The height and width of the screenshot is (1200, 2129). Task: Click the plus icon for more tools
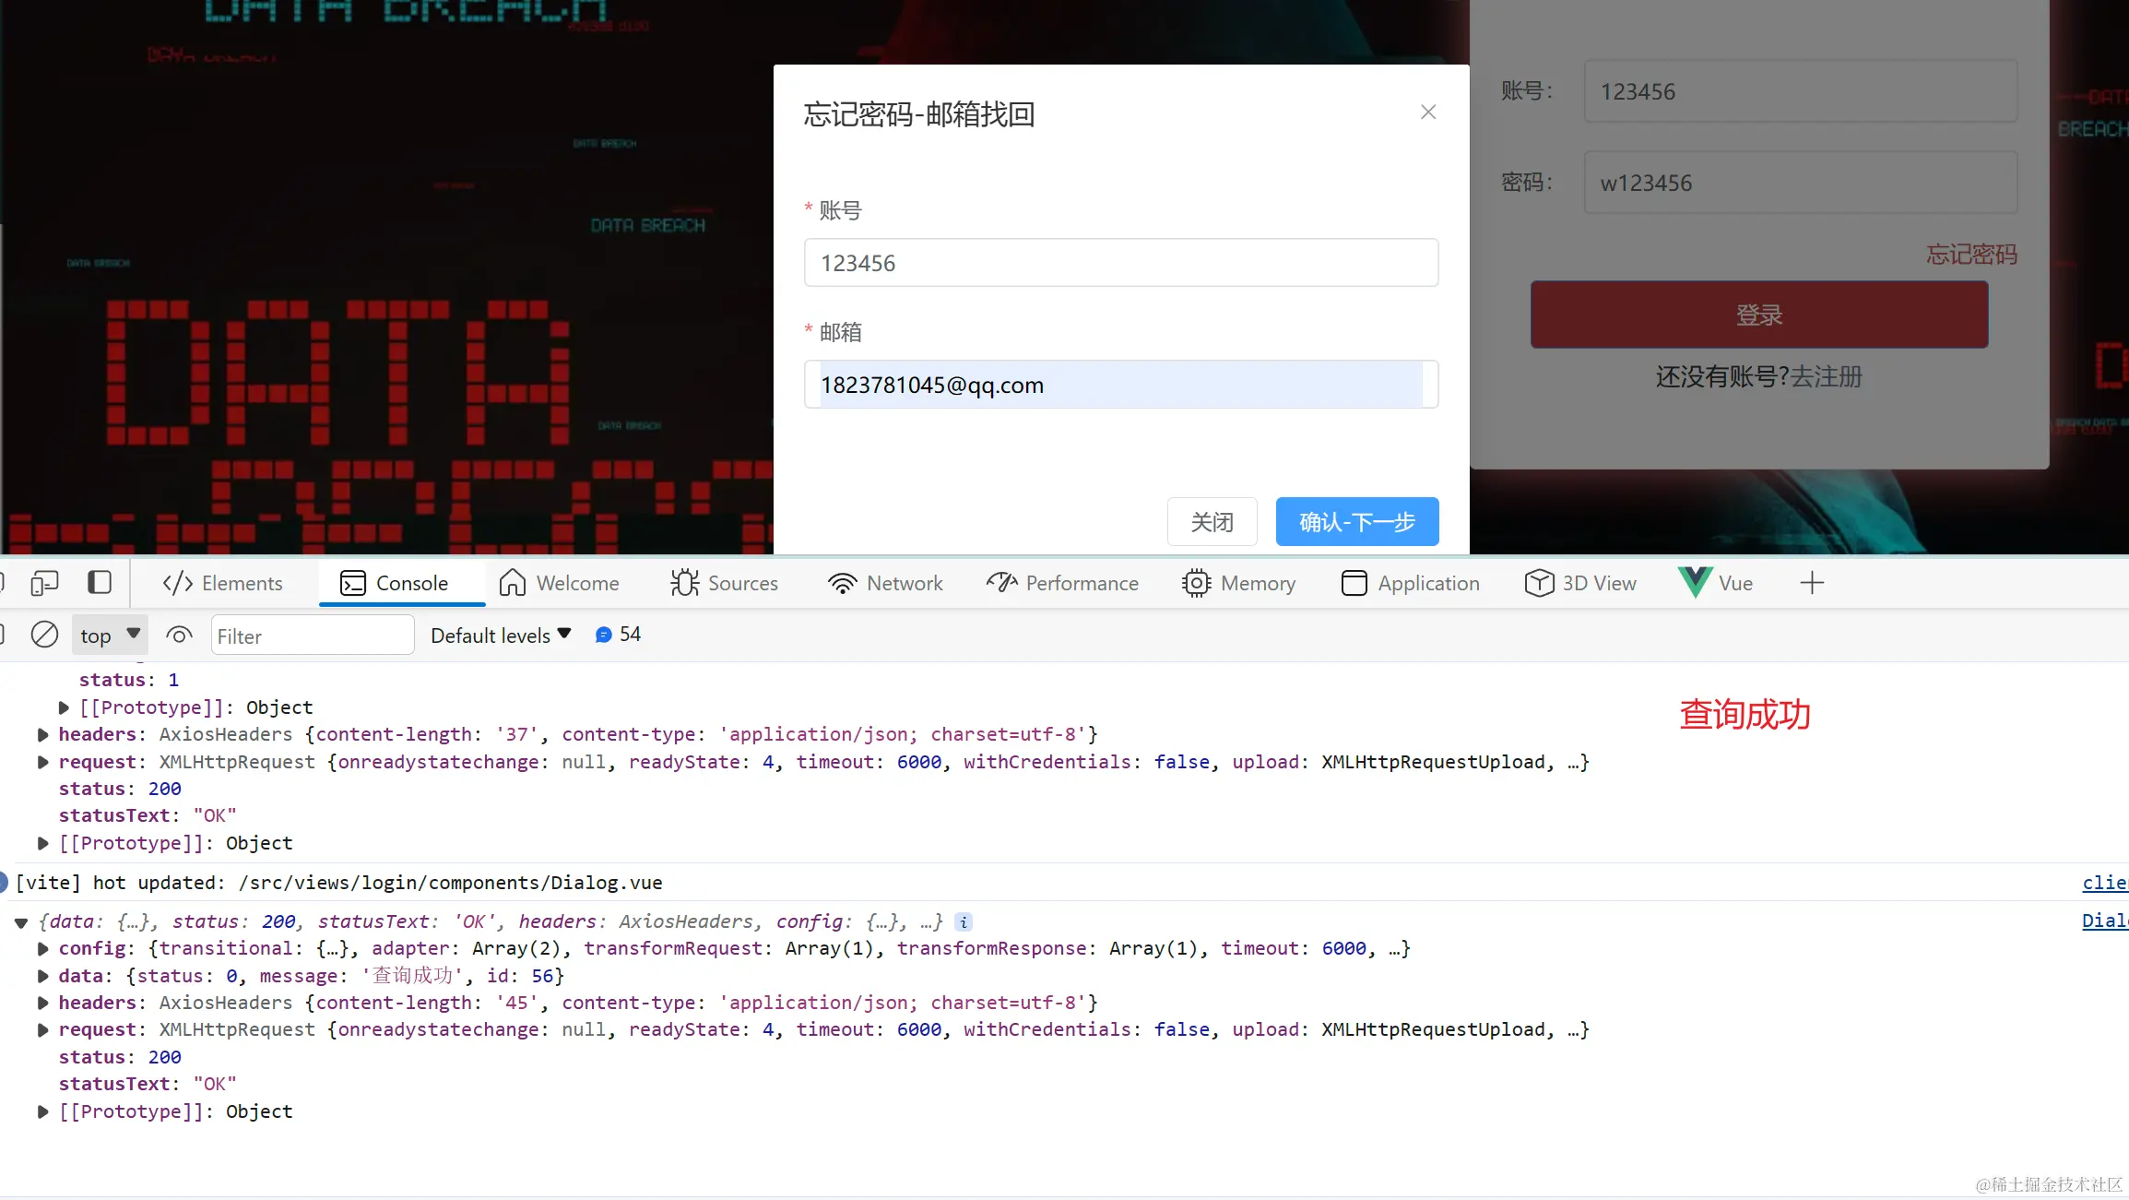coord(1811,583)
